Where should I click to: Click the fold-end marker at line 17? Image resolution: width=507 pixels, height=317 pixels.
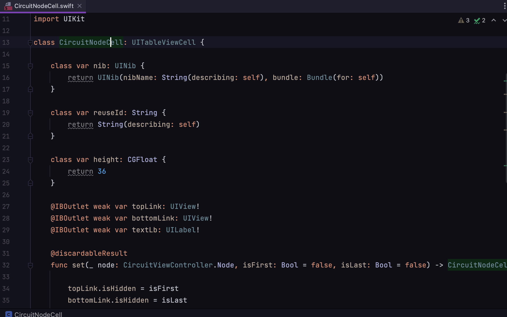point(30,89)
